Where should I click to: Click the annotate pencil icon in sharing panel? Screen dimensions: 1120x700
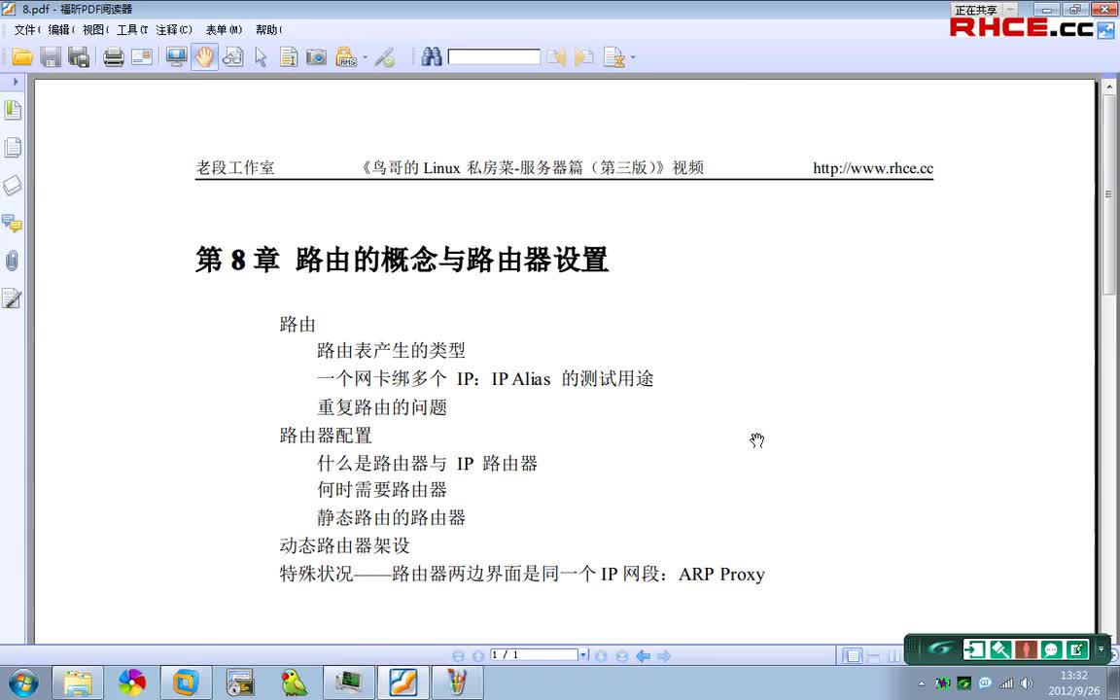click(x=1076, y=649)
